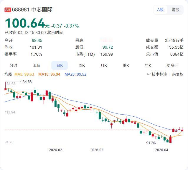The height and width of the screenshot is (170, 188).
Task: Expand the 更多 dropdown
Action: [x=172, y=65]
